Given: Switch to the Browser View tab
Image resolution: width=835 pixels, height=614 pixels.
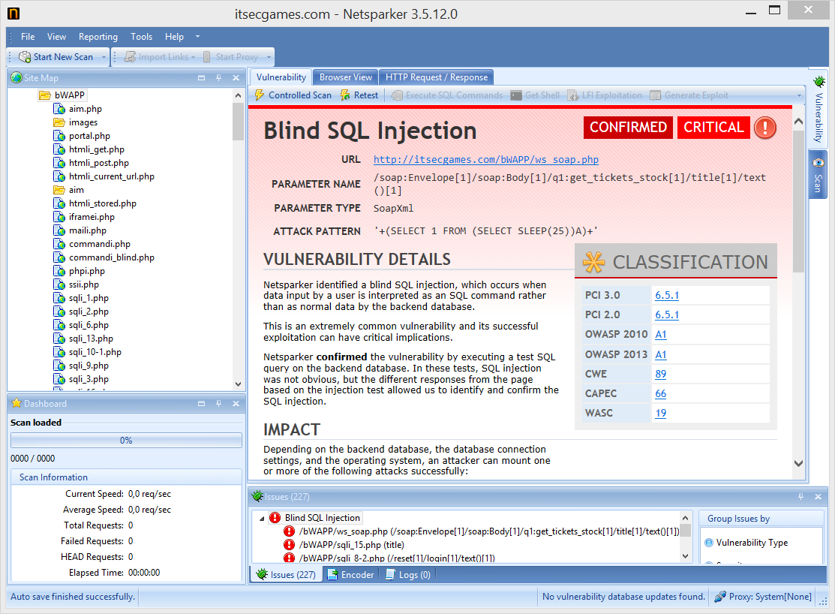Looking at the screenshot, I should tap(346, 77).
